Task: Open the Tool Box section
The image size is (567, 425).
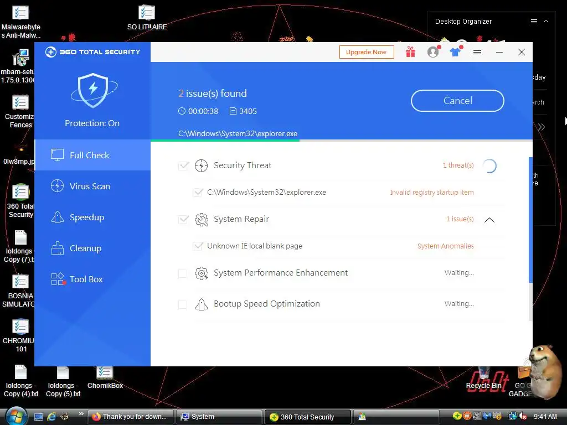Action: point(92,279)
